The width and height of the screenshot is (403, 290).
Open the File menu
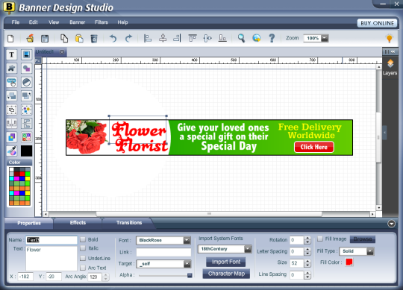pyautogui.click(x=16, y=22)
